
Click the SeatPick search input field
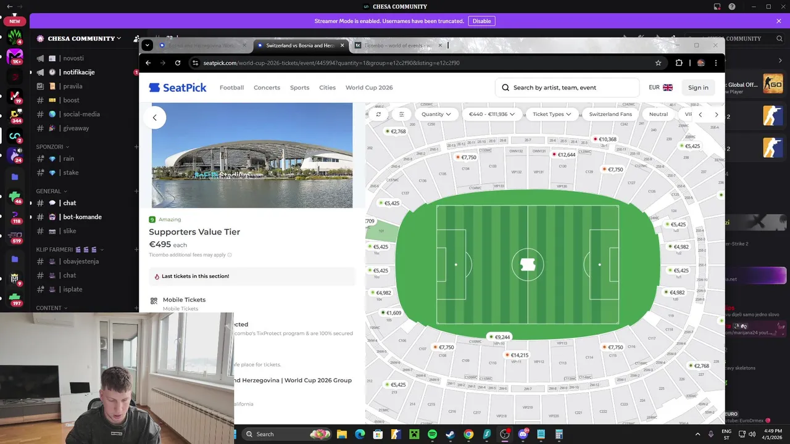pos(567,88)
